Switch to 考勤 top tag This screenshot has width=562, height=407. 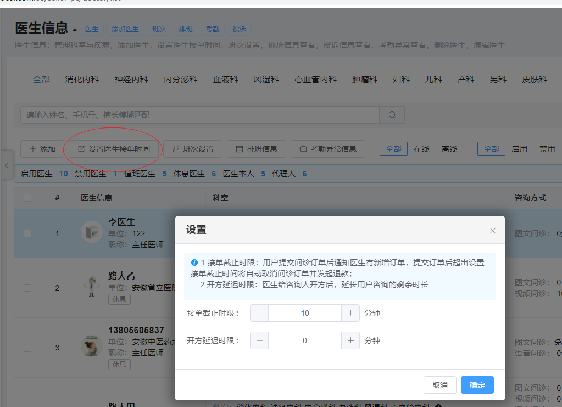(213, 29)
